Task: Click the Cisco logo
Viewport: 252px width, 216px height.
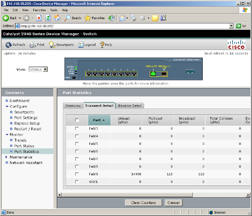Action: pyautogui.click(x=236, y=44)
